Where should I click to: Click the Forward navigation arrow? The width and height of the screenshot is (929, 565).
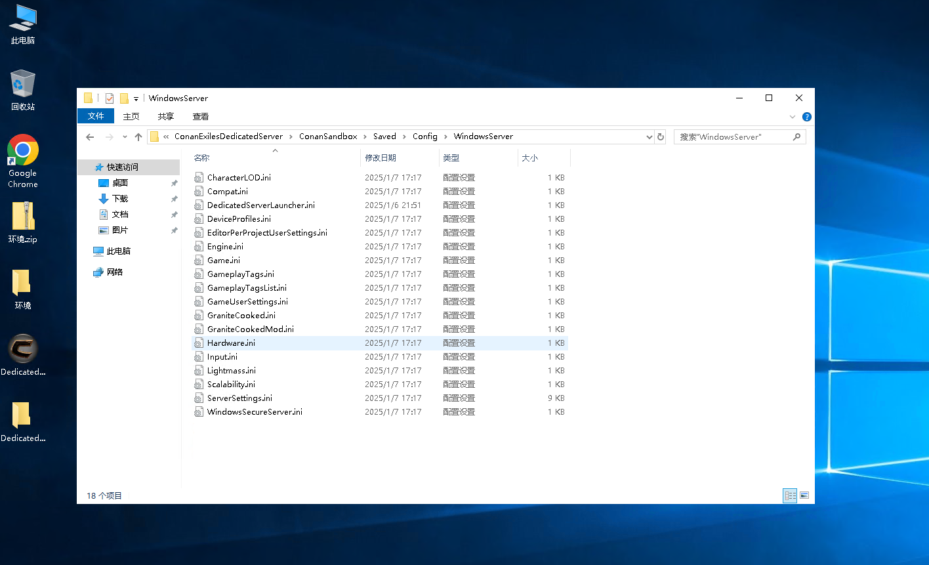point(109,136)
